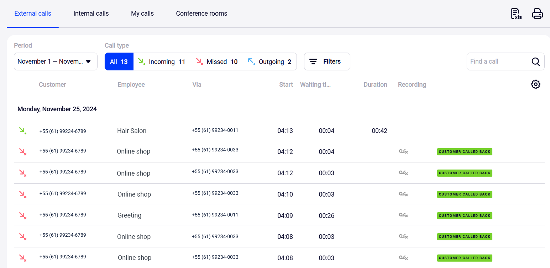The height and width of the screenshot is (268, 550).
Task: Click incoming call arrow on Hair Salon row
Action: click(22, 131)
